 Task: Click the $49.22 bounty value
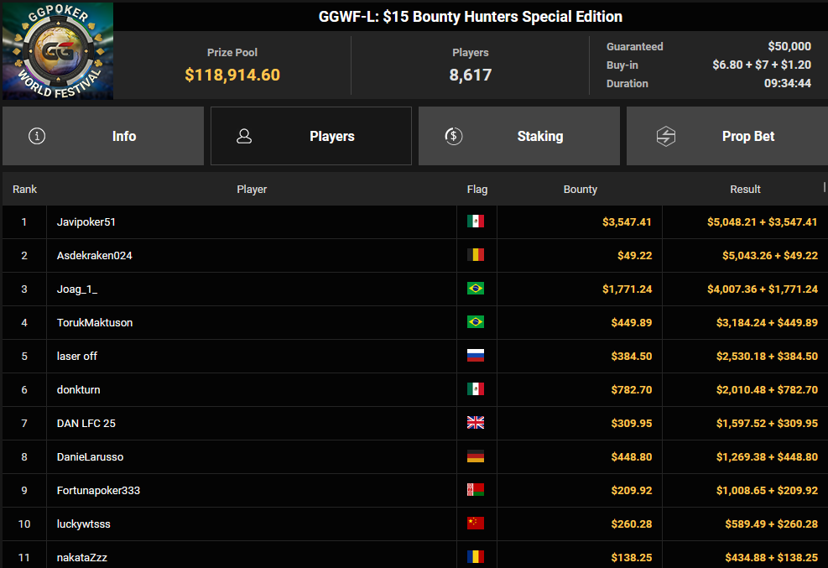[635, 256]
